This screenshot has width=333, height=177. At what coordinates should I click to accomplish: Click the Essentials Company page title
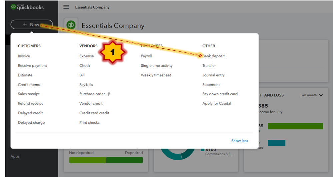[x=113, y=26]
